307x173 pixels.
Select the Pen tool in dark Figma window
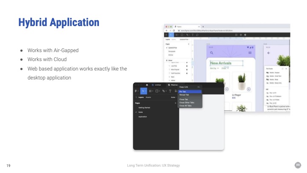point(164,91)
